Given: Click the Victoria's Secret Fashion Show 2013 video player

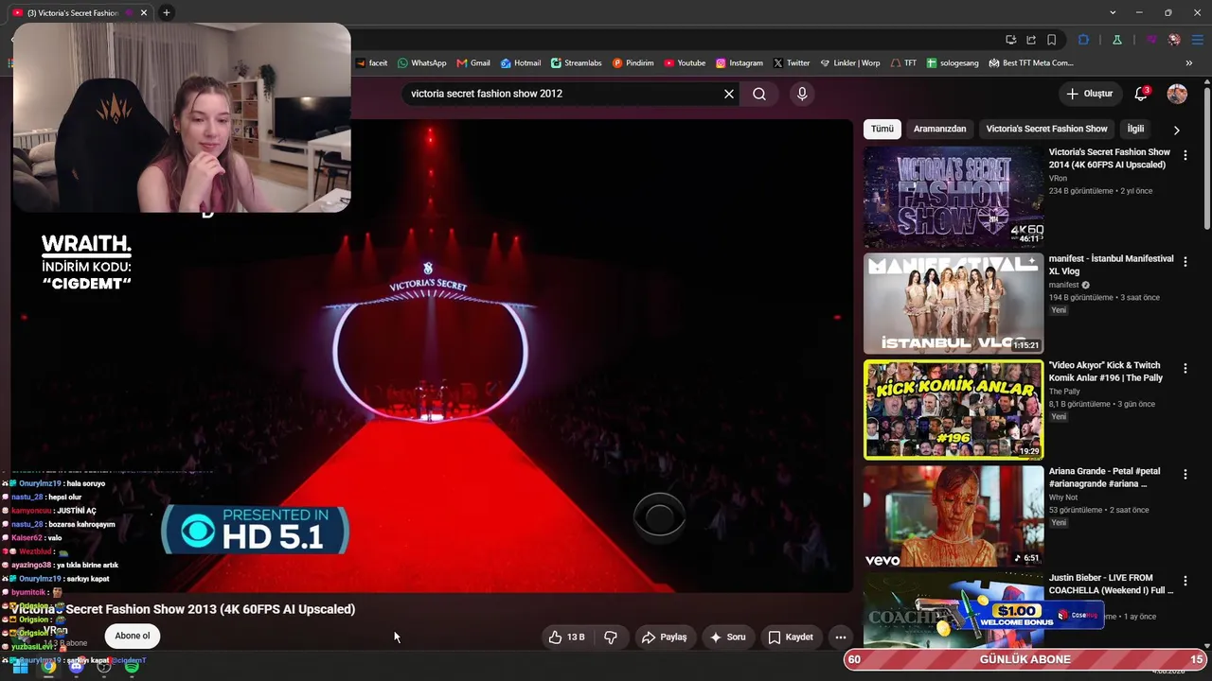Looking at the screenshot, I should [432, 356].
